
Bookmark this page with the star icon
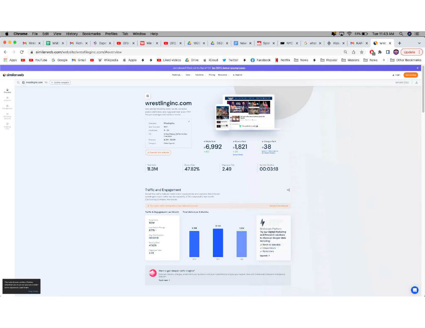click(361, 52)
